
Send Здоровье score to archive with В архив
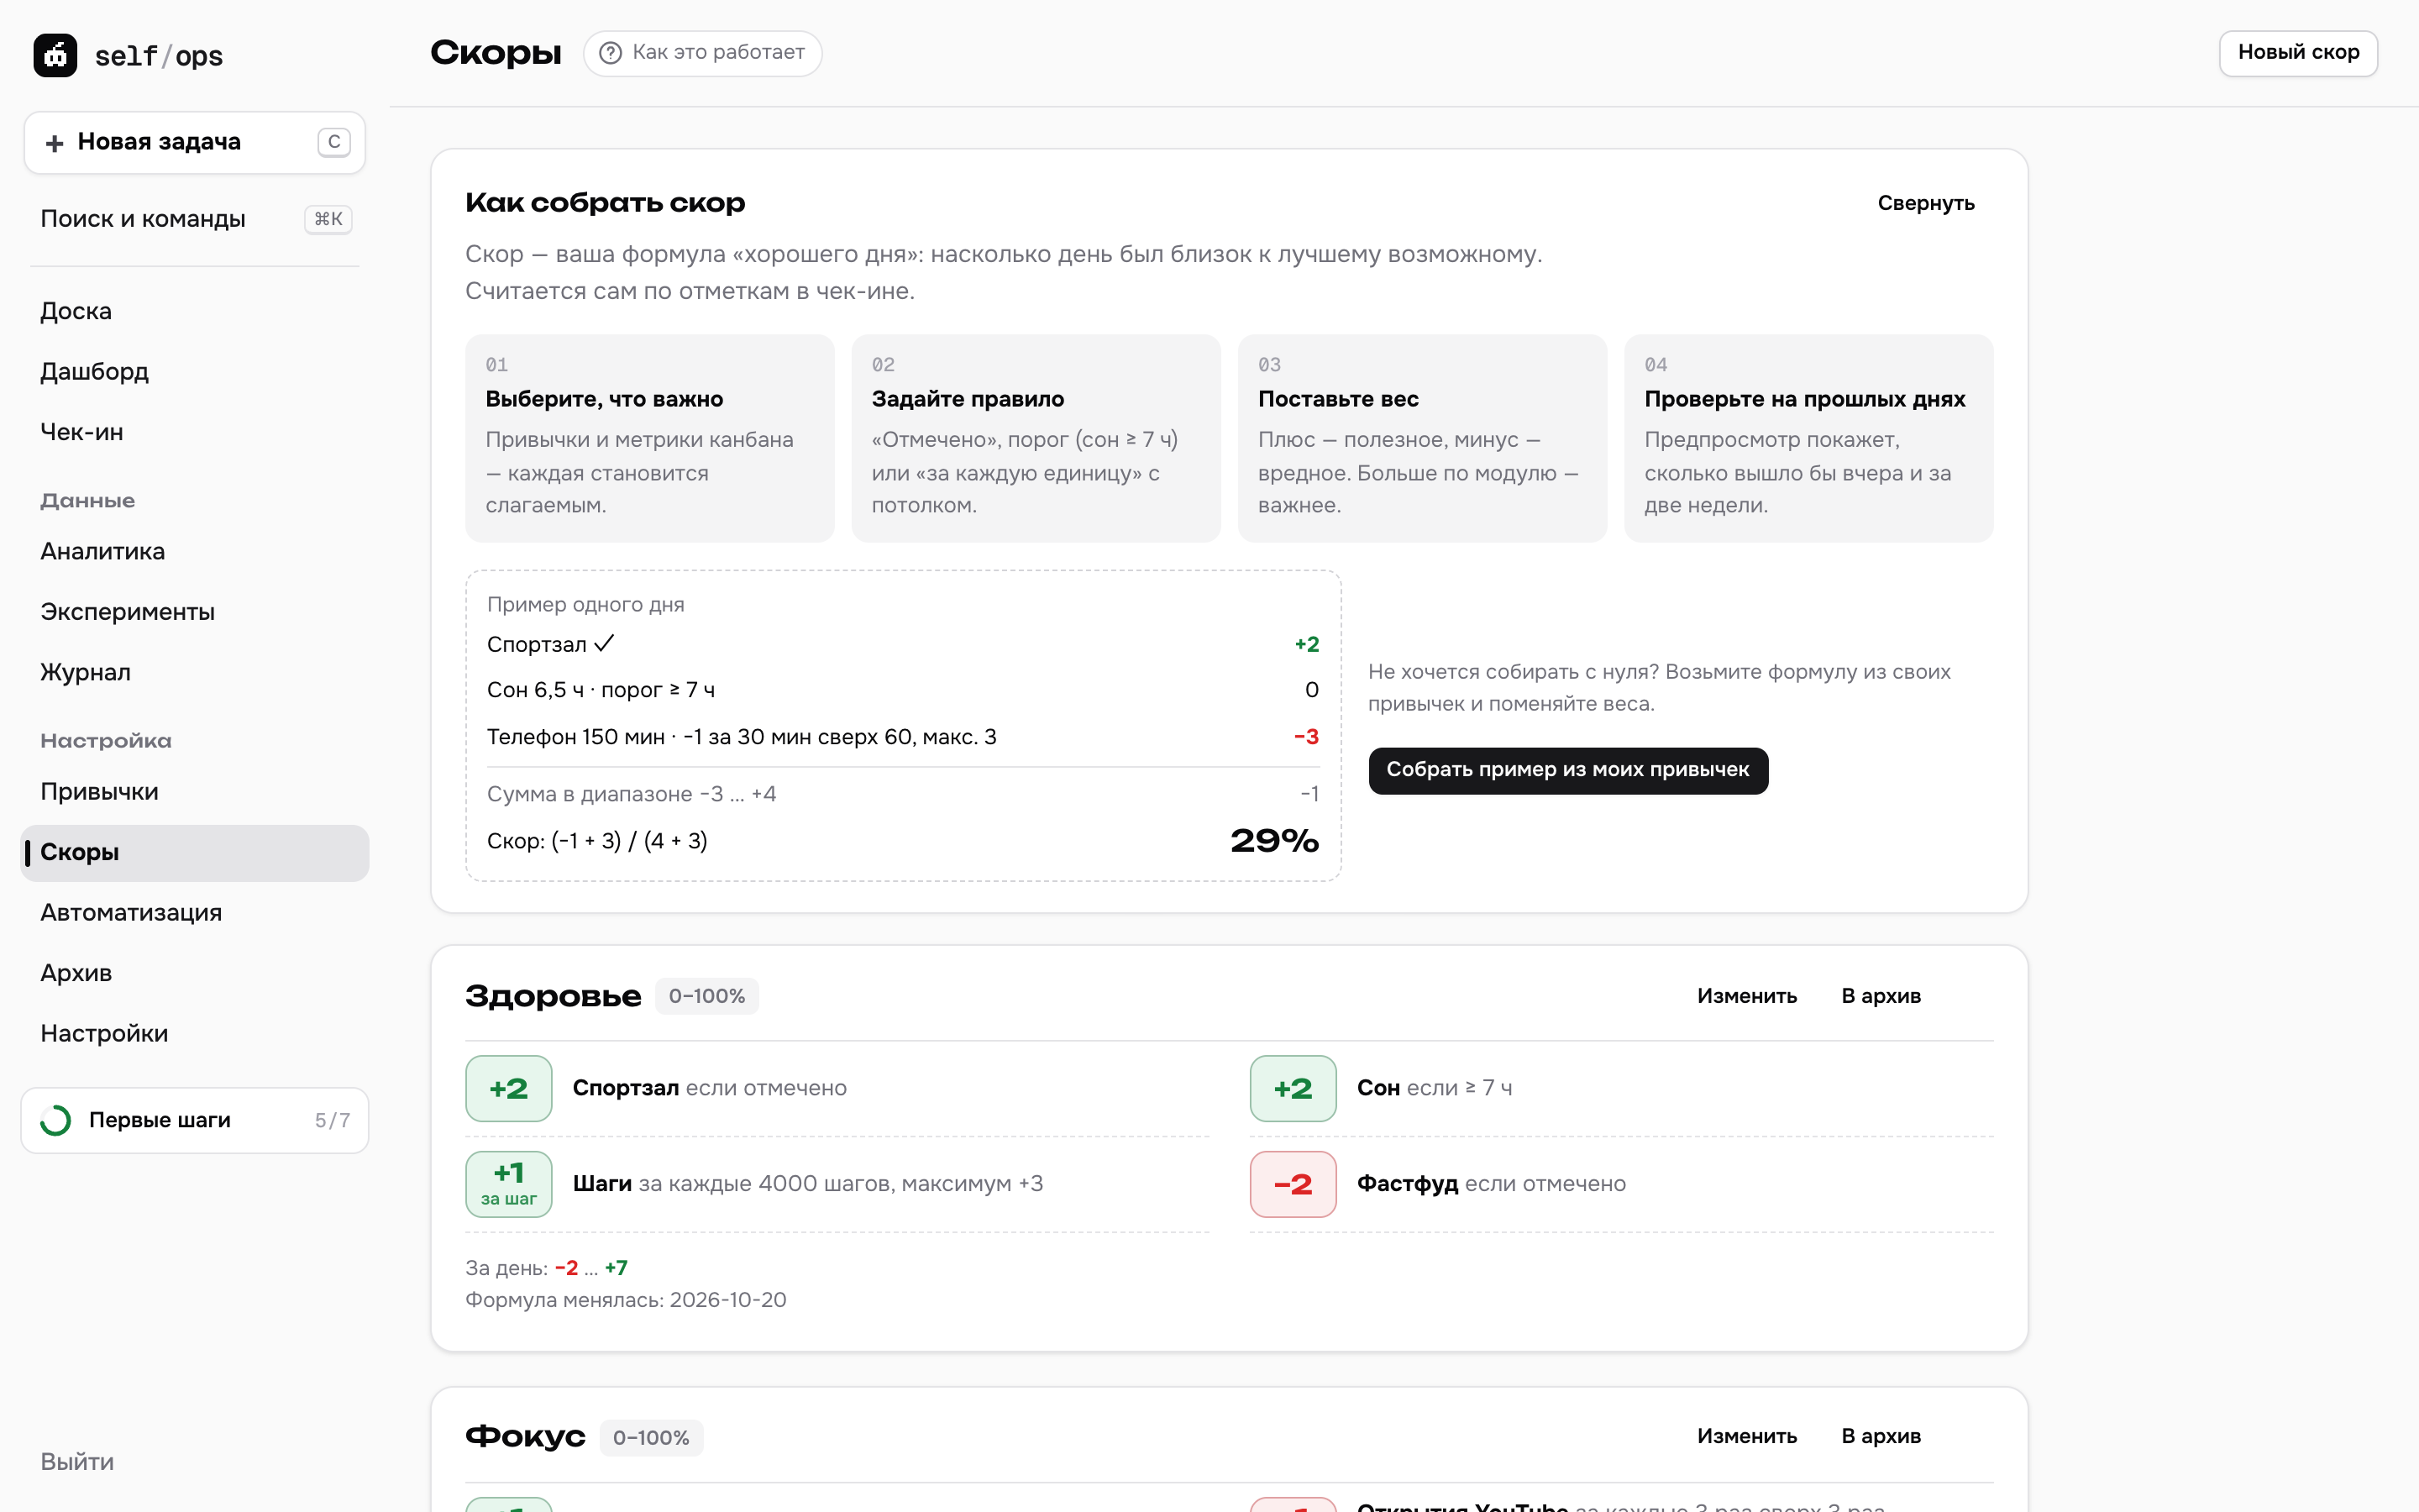[x=1881, y=996]
